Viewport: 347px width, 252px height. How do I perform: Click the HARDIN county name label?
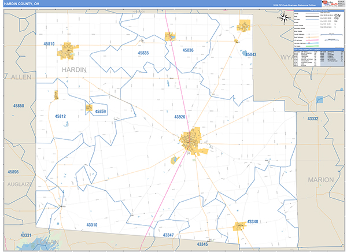point(74,70)
